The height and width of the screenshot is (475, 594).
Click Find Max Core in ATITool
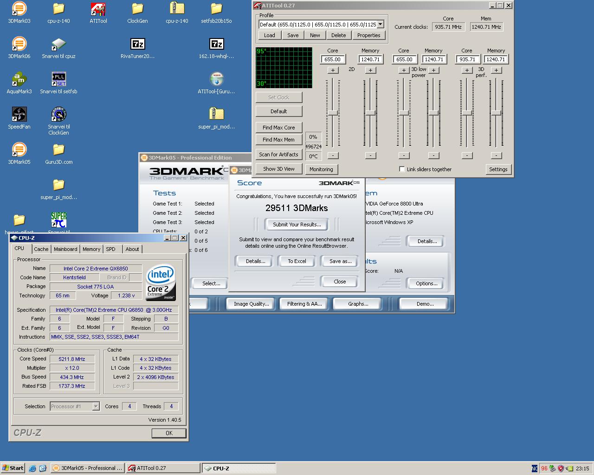click(x=278, y=128)
